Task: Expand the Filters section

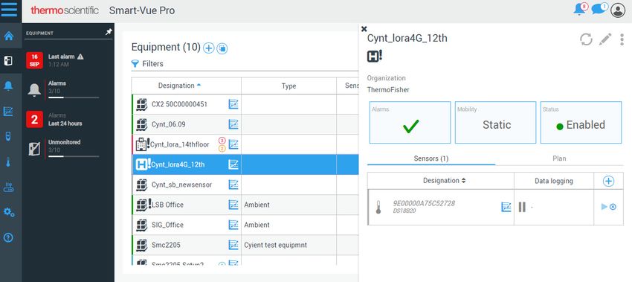Action: (147, 64)
